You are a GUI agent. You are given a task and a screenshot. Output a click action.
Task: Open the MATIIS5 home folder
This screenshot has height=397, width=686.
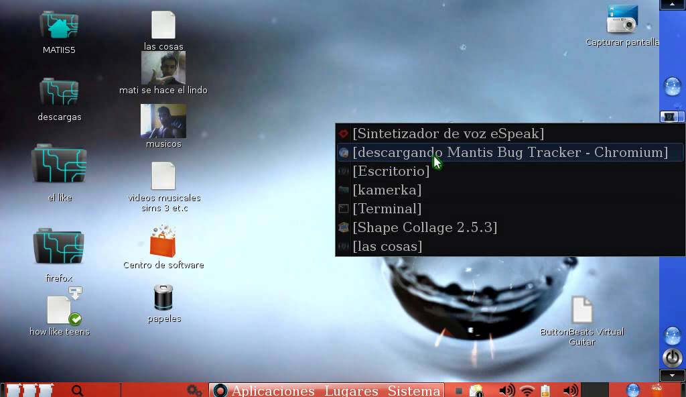(59, 25)
